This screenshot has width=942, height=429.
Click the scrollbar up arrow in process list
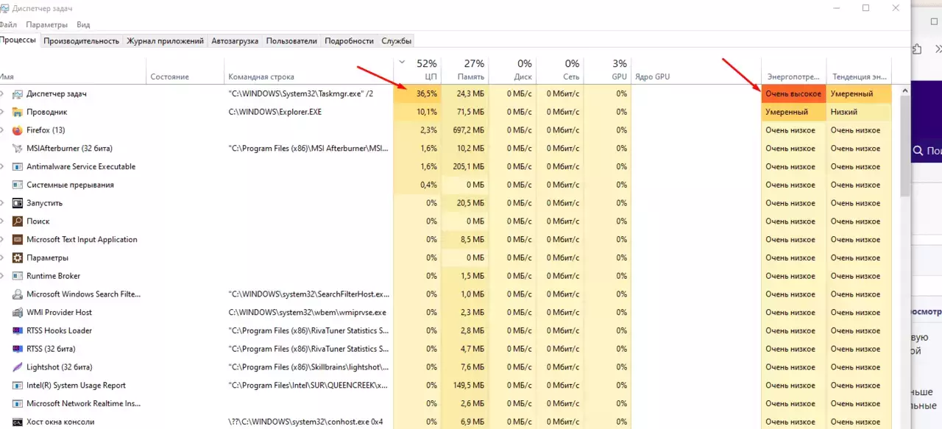tap(904, 91)
